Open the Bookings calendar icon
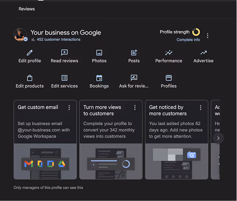The image size is (237, 201). click(x=99, y=78)
